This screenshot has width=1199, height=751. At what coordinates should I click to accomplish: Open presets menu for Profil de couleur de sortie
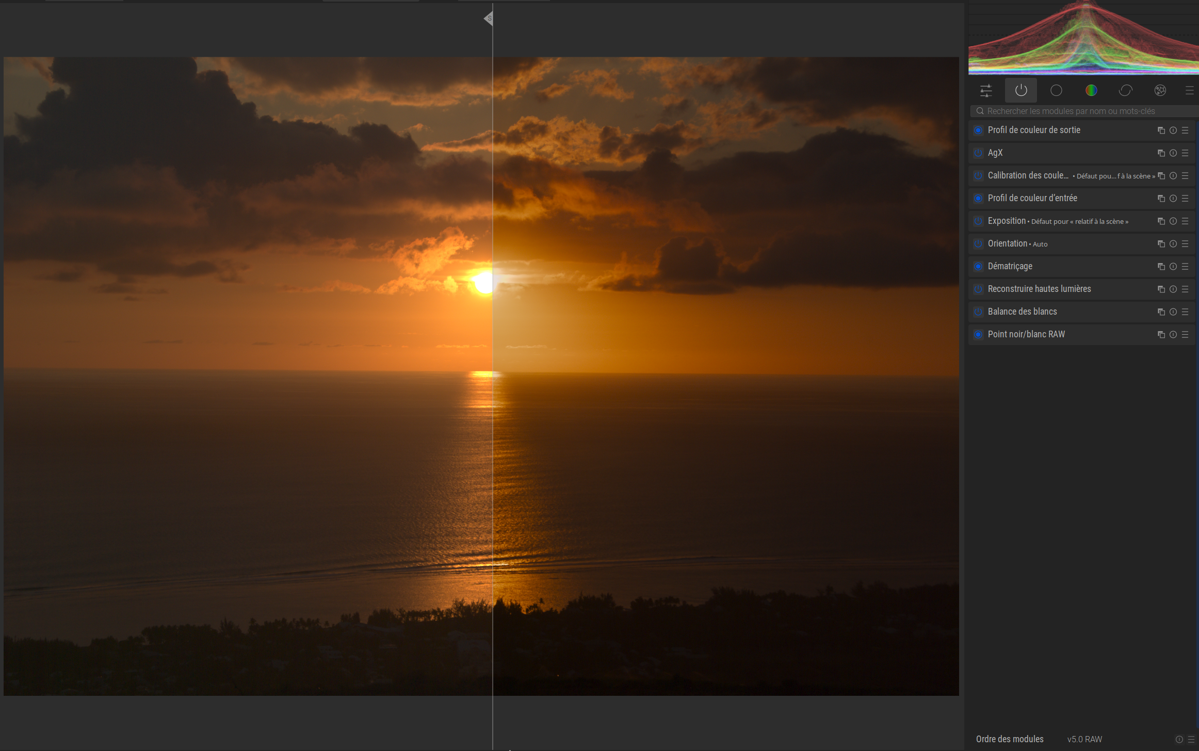click(1186, 130)
